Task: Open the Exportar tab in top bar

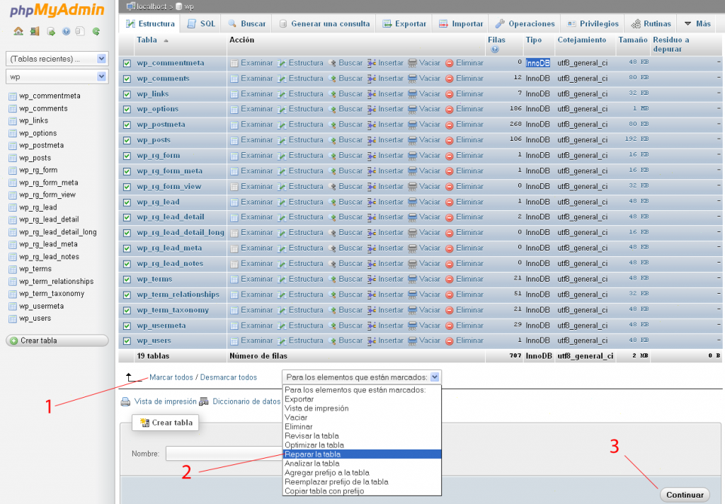Action: click(404, 23)
